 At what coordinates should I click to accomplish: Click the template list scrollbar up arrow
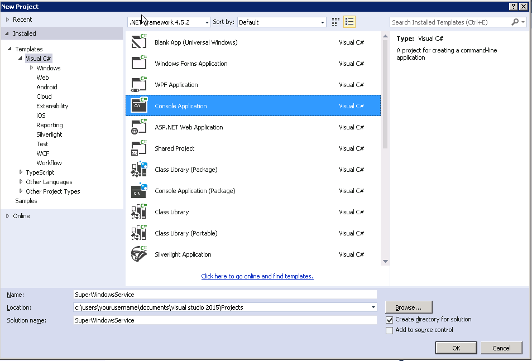pyautogui.click(x=385, y=36)
